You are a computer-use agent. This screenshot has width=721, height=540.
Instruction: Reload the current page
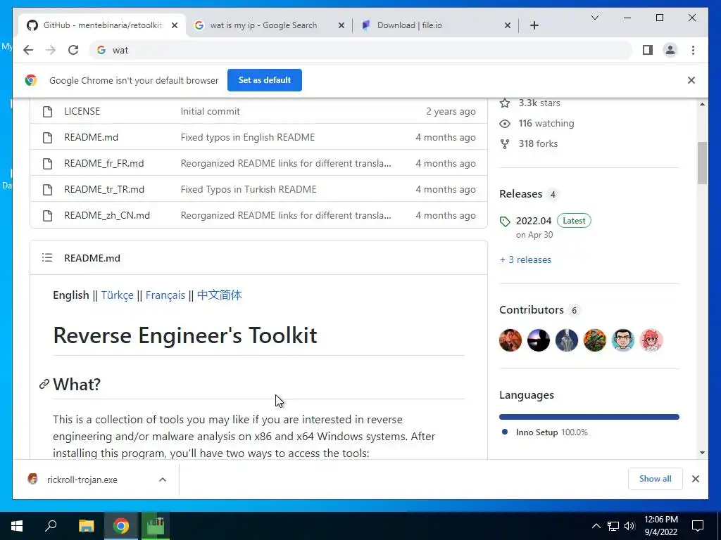click(73, 50)
